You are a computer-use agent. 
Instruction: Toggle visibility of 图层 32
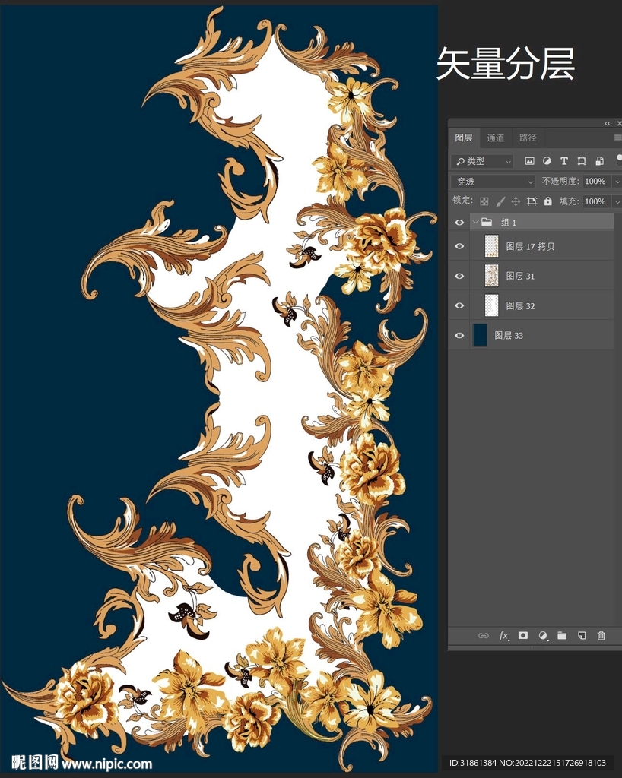[x=459, y=305]
